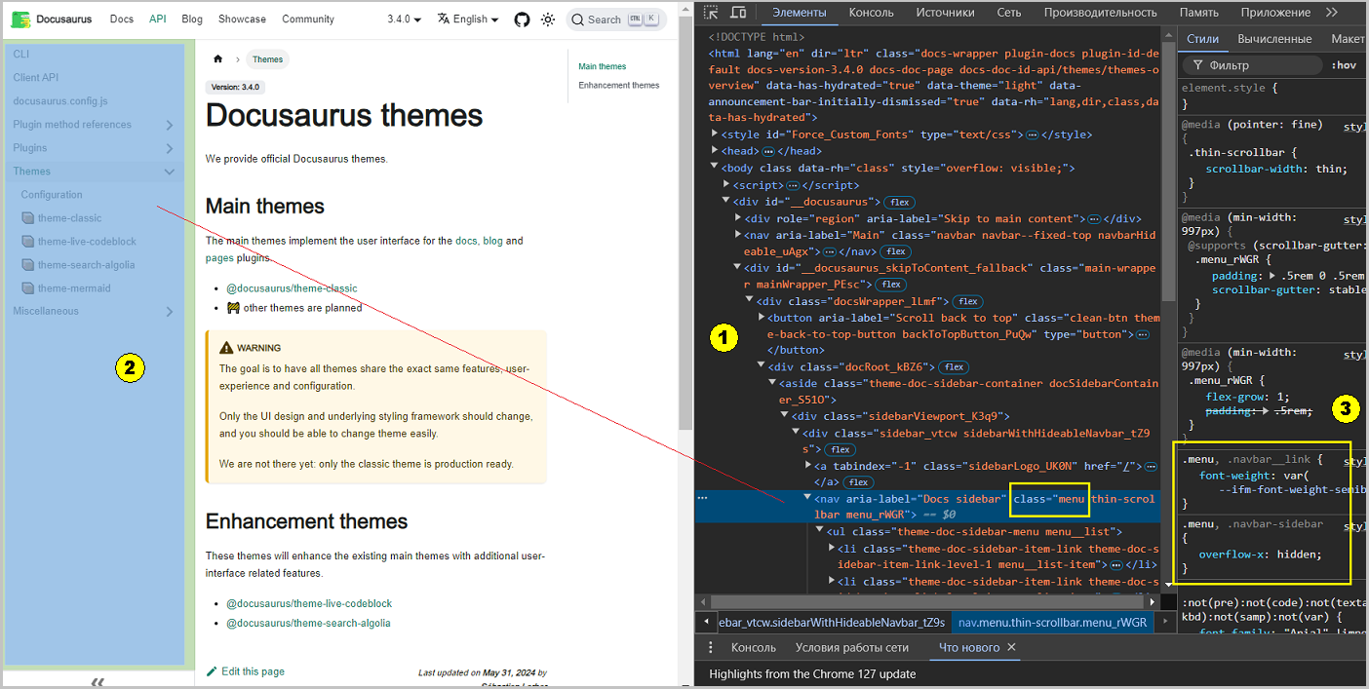Viewport: 1369px width, 689px height.
Task: Open the @docusaurus/theme-live-codeblock link
Action: click(x=309, y=603)
